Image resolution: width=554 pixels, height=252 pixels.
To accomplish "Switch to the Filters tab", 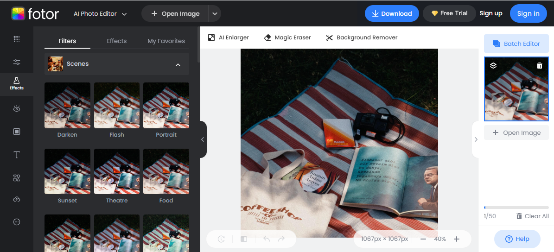I will click(67, 41).
